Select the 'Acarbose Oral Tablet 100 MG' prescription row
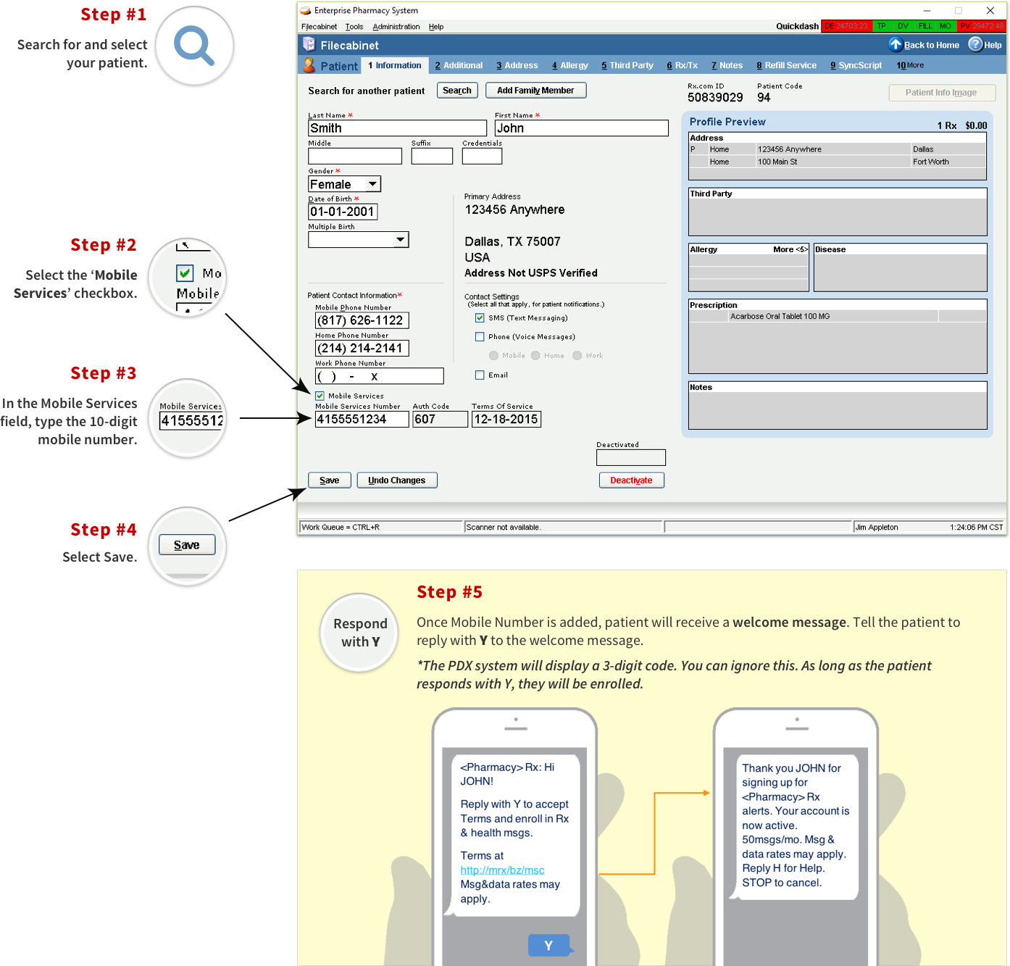This screenshot has width=1010, height=966. click(x=837, y=316)
